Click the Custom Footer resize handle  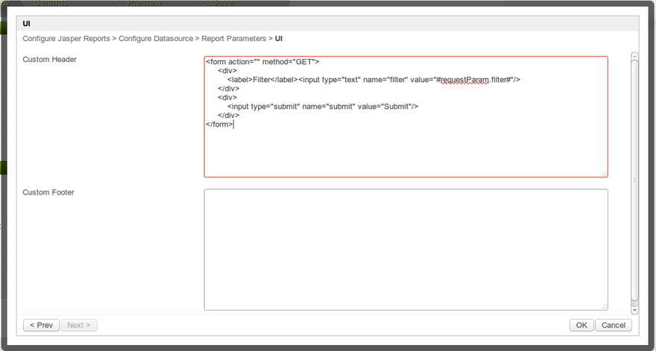605,306
